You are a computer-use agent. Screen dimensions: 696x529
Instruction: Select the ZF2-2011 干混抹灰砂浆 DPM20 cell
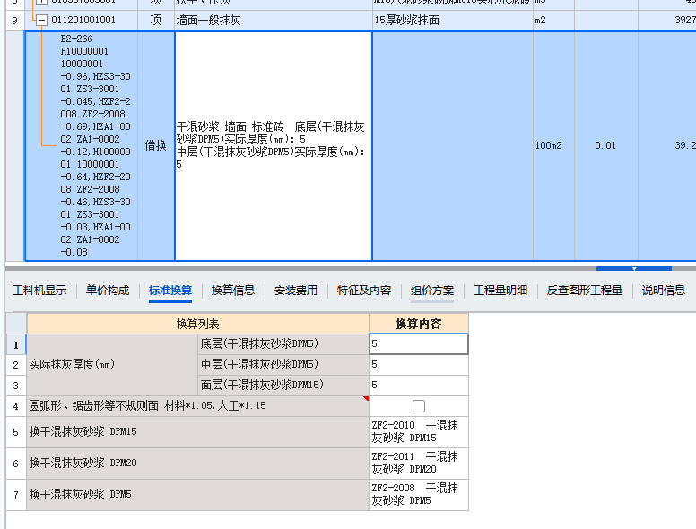(x=419, y=464)
